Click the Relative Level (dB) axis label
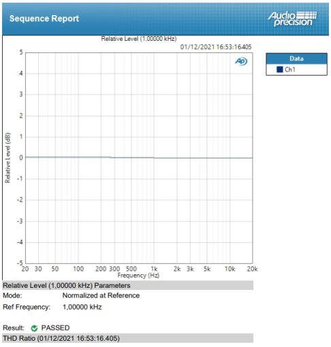This screenshot has width=331, height=347. [x=7, y=158]
